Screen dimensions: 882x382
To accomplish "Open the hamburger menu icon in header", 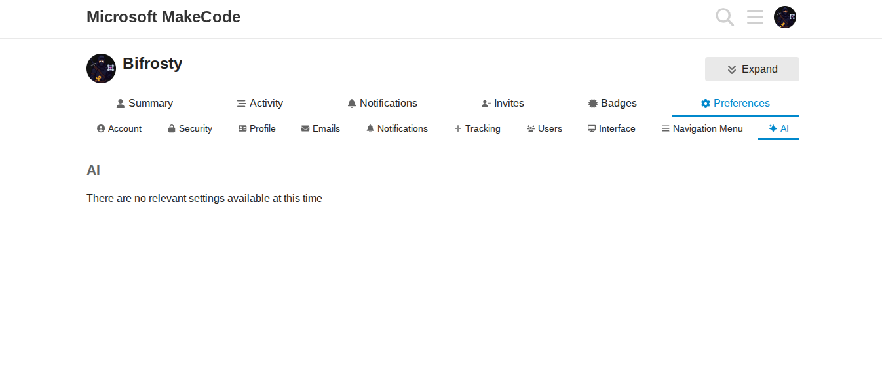I will tap(755, 17).
